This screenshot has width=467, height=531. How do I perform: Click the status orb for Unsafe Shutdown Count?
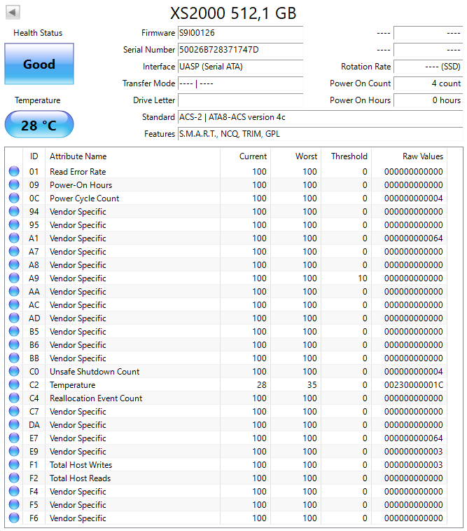pyautogui.click(x=14, y=371)
